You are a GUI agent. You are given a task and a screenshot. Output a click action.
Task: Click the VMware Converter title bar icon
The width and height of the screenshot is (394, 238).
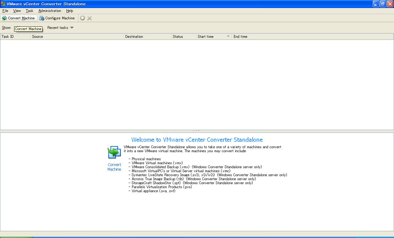pos(3,4)
